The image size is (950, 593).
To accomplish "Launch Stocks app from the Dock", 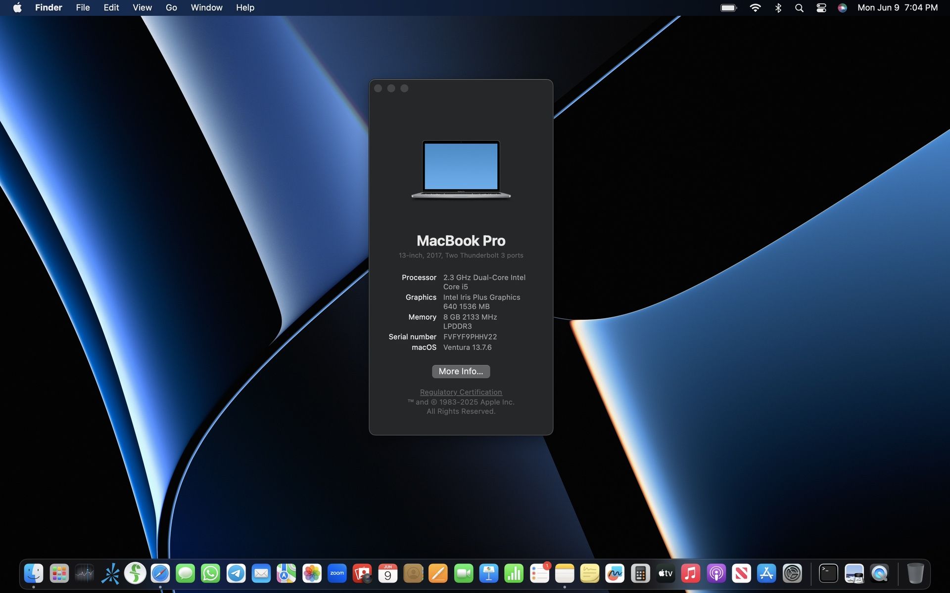I will 85,573.
